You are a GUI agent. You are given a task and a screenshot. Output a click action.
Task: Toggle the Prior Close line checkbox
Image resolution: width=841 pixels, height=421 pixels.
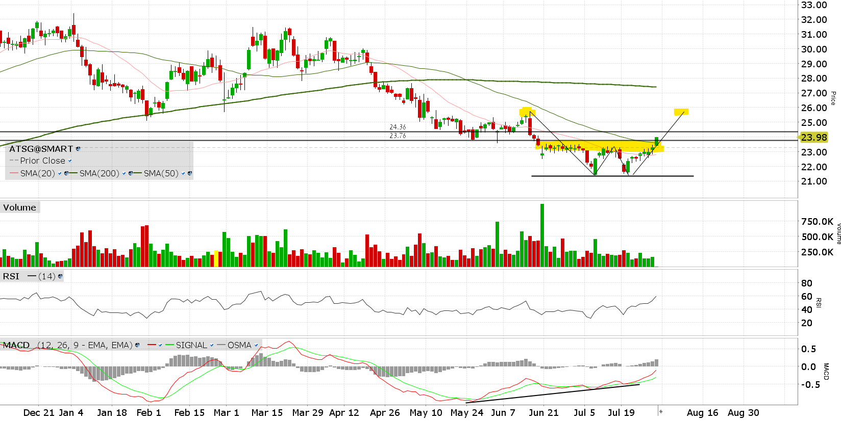[70, 161]
